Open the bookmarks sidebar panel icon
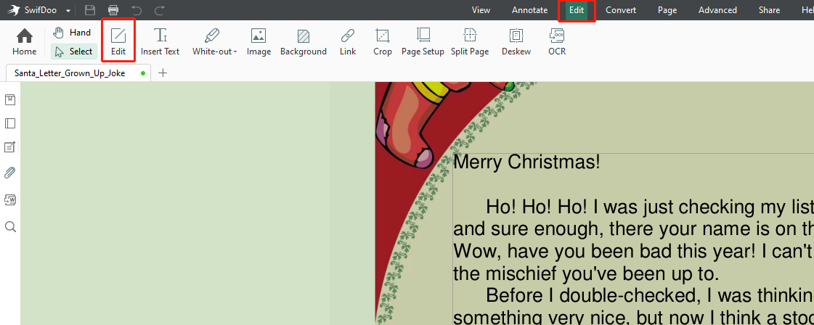 point(10,99)
